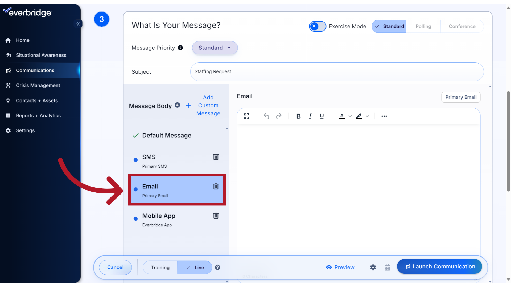Open the text color dropdown
This screenshot has height=287, width=511.
(x=350, y=116)
